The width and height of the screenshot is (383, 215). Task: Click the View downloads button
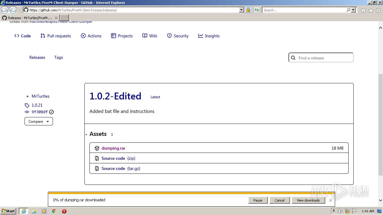pyautogui.click(x=308, y=200)
